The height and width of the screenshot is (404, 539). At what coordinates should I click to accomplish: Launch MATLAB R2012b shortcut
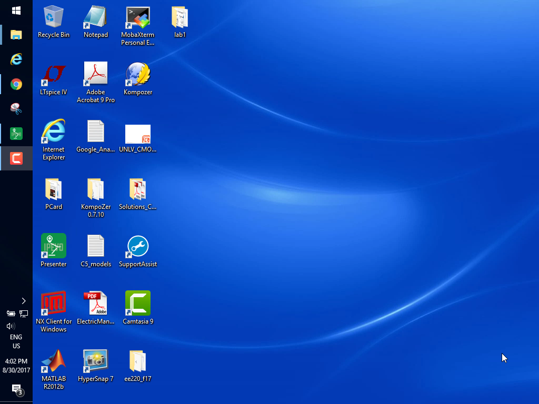54,362
